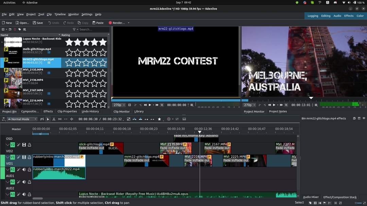The image size is (367, 206).
Task: Open the Normal Mode edit mode dropdown
Action: tap(22, 119)
